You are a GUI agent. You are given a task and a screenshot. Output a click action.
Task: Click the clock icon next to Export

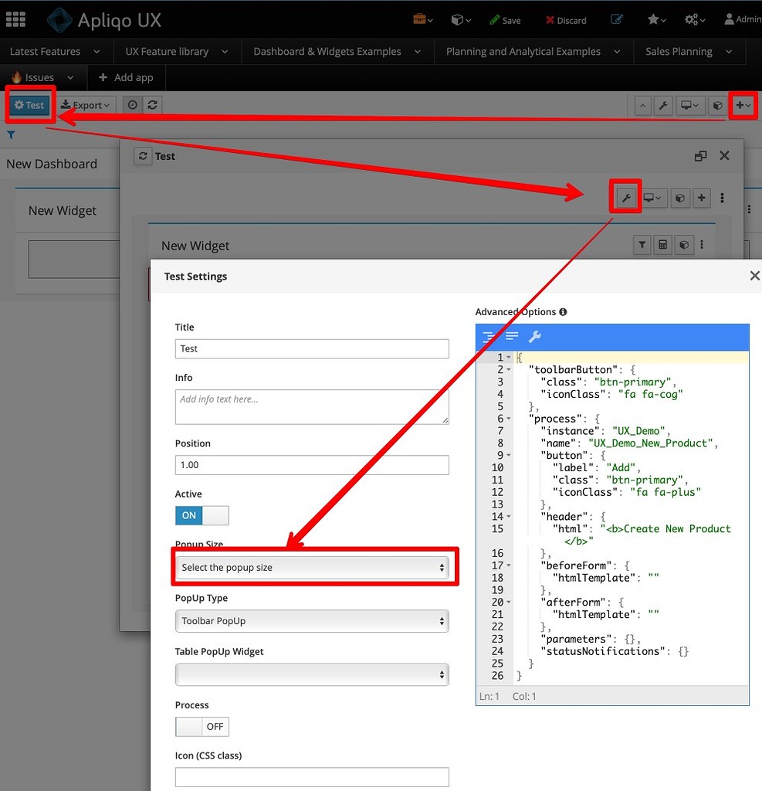(131, 105)
